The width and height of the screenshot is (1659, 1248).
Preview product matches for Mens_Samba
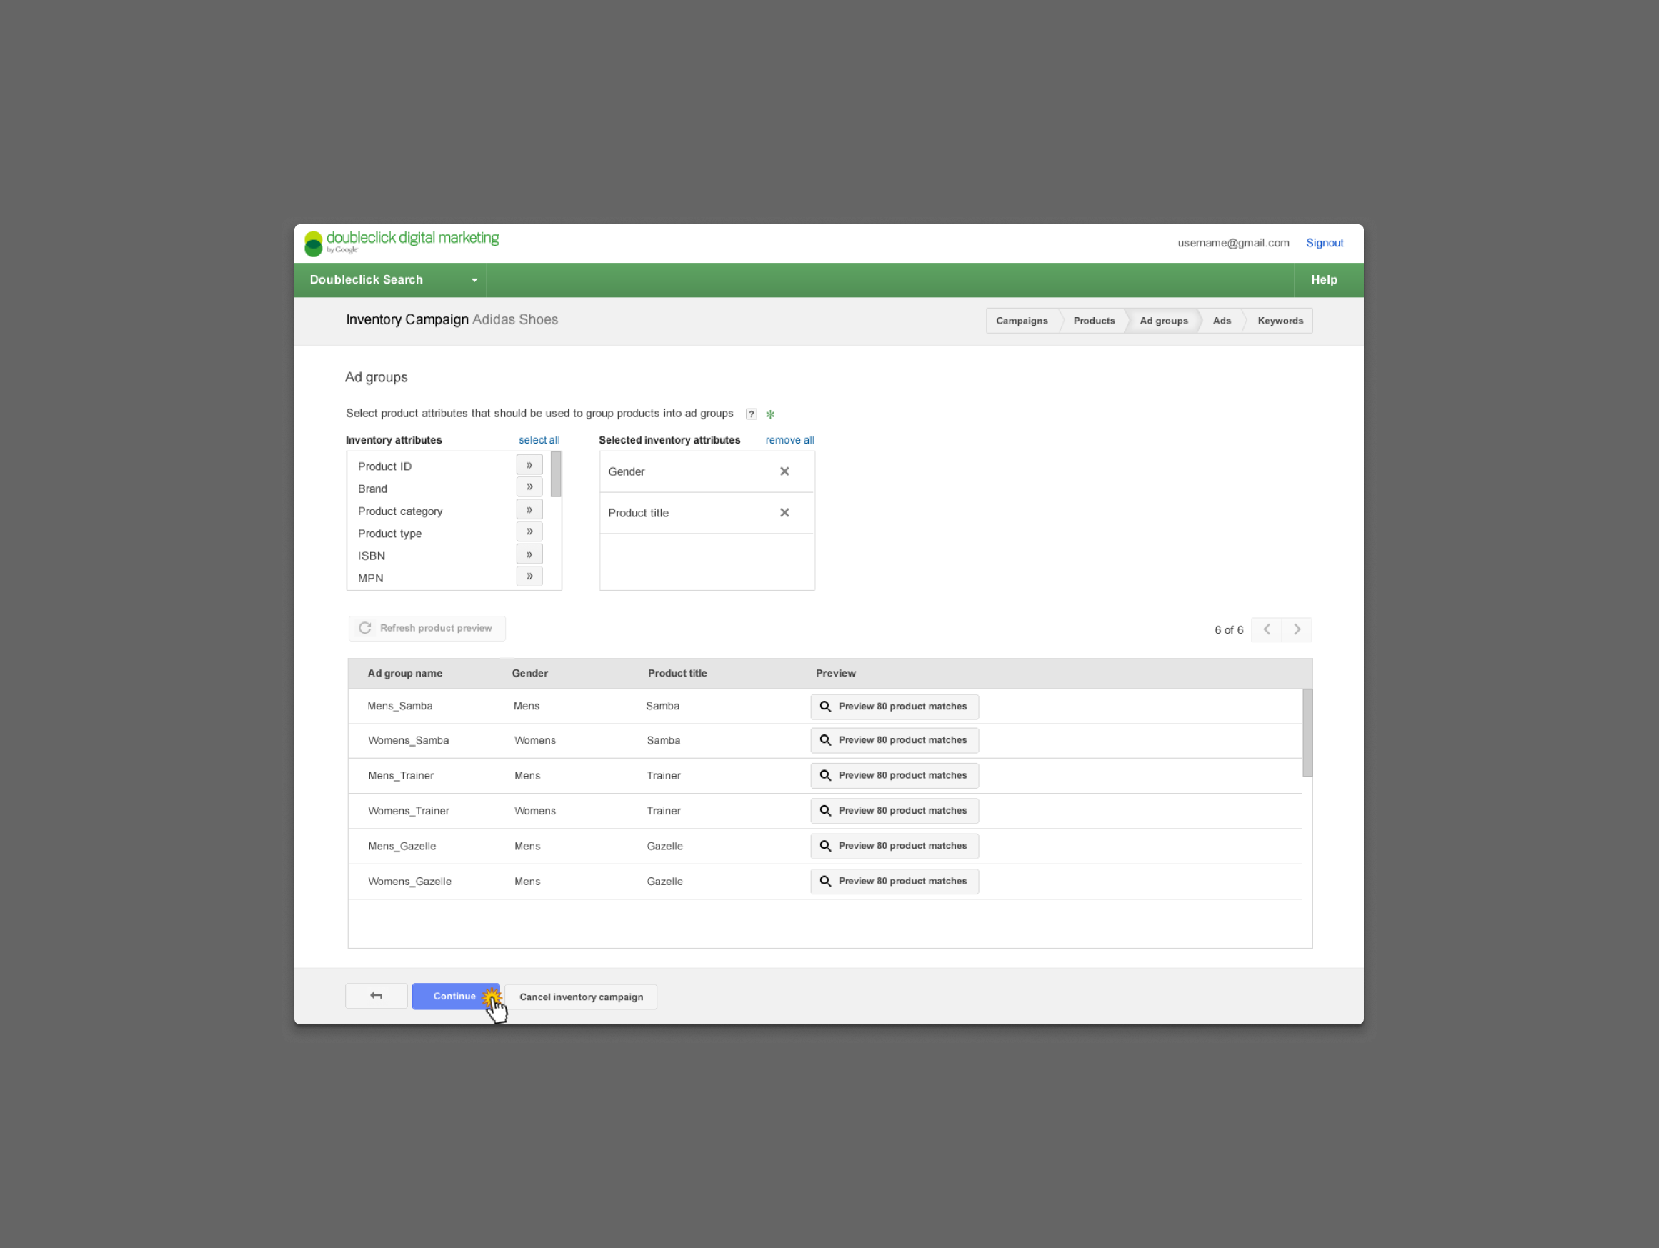(894, 707)
